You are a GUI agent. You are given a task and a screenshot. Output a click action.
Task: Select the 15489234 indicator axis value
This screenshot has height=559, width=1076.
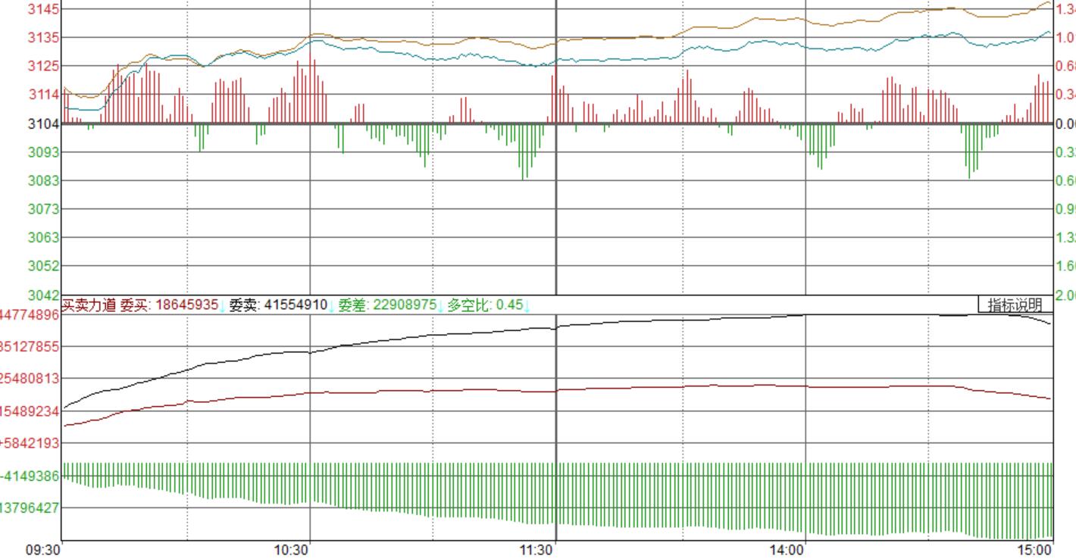pyautogui.click(x=30, y=411)
